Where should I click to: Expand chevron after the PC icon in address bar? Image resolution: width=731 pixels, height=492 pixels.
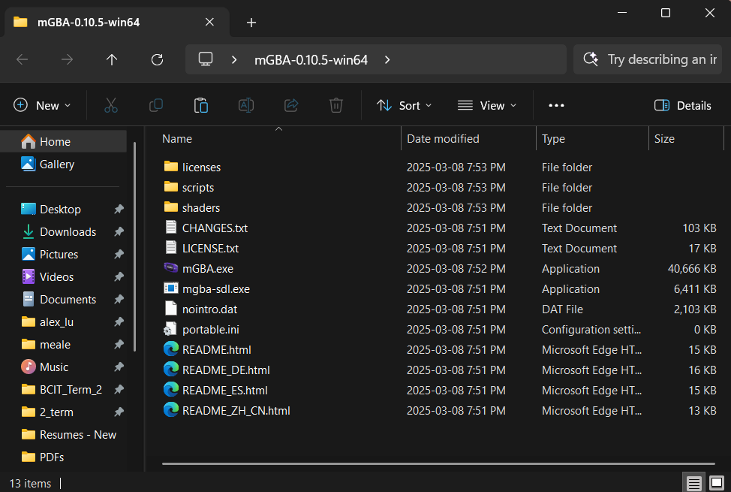point(234,60)
